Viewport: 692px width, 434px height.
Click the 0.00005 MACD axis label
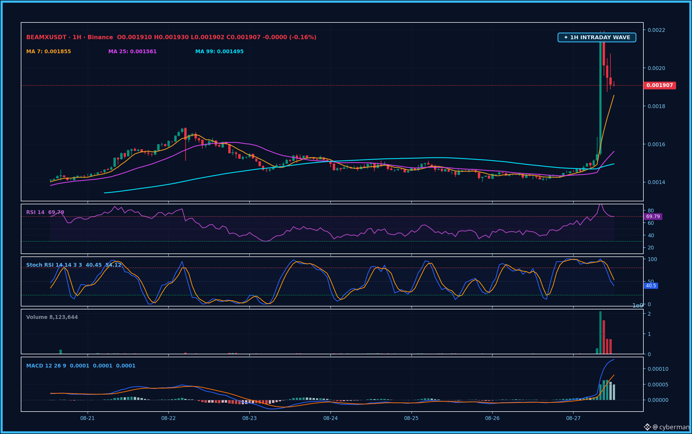(x=658, y=385)
